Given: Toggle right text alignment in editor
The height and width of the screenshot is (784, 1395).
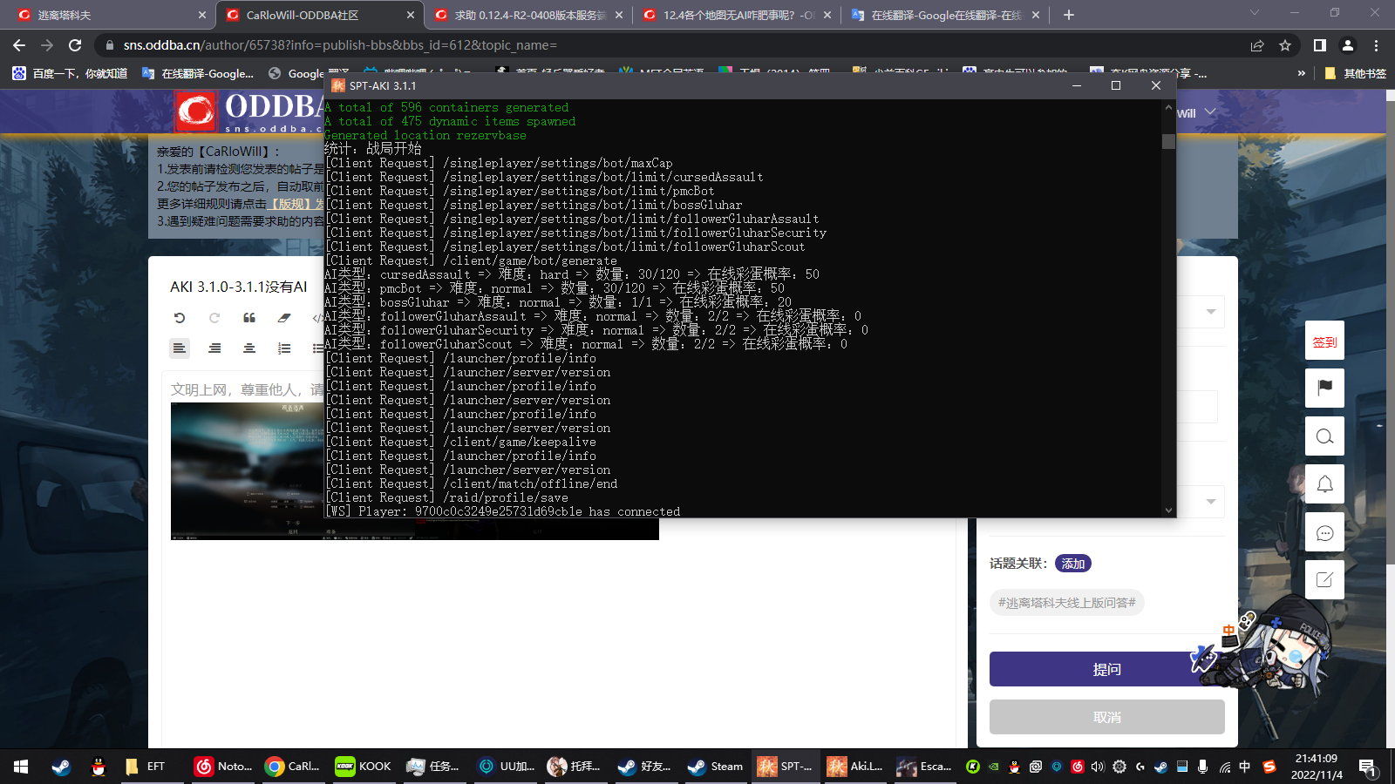Looking at the screenshot, I should tap(214, 348).
